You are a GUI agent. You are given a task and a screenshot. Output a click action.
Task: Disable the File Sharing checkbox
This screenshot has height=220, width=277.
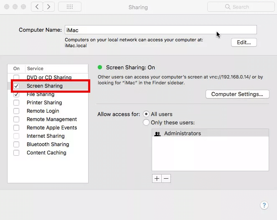(x=16, y=94)
